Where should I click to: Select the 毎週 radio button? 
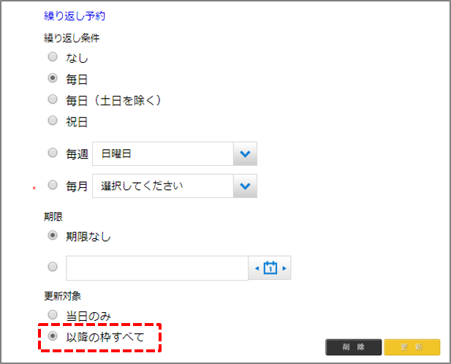click(x=53, y=153)
